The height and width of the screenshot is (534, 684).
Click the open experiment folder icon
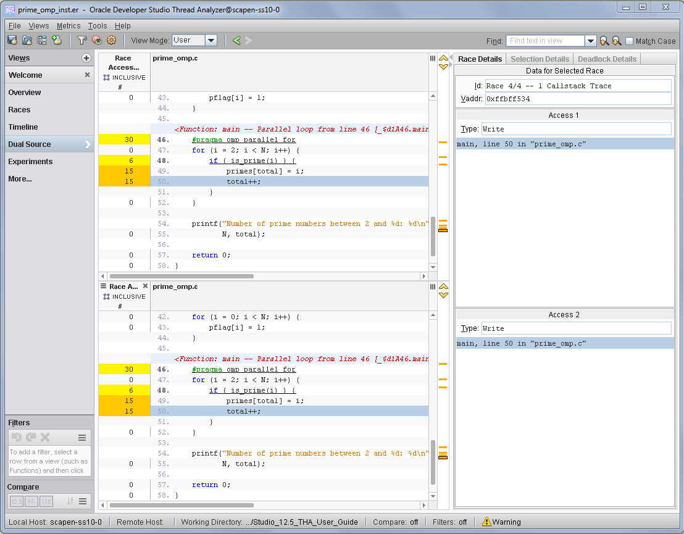pos(27,40)
